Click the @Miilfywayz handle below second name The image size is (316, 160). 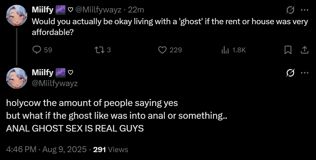coord(55,83)
